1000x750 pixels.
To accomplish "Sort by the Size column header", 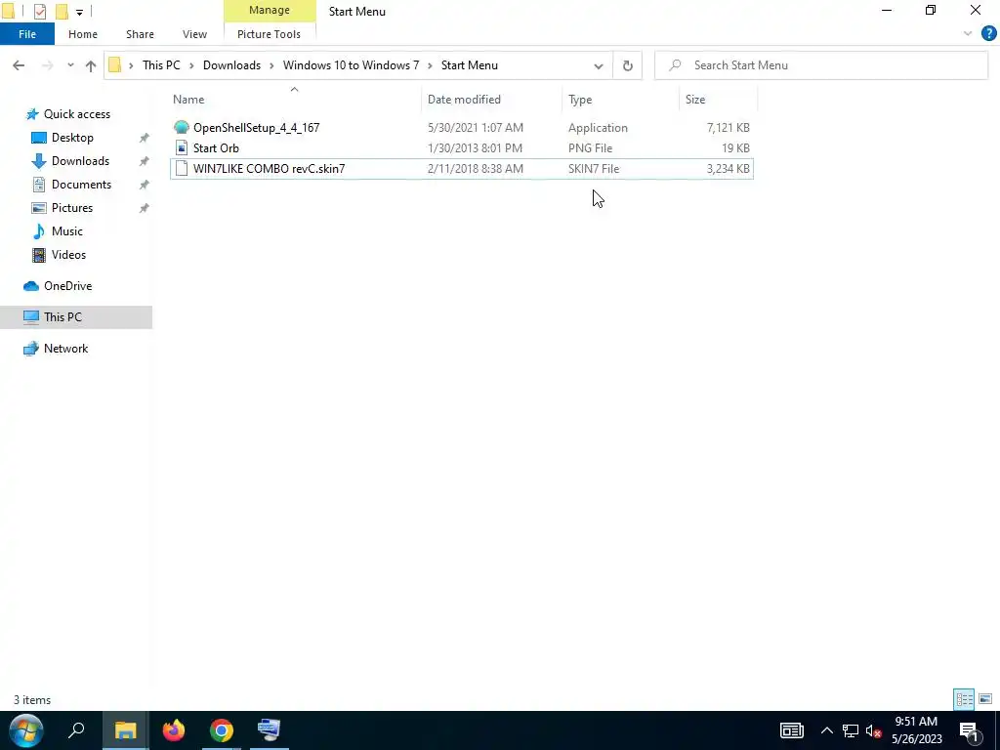I will (x=718, y=100).
